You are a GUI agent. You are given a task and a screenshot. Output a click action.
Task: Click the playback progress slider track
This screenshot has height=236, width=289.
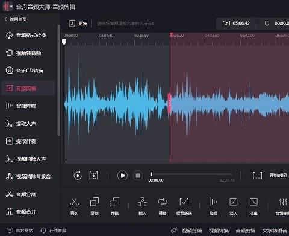(191, 174)
